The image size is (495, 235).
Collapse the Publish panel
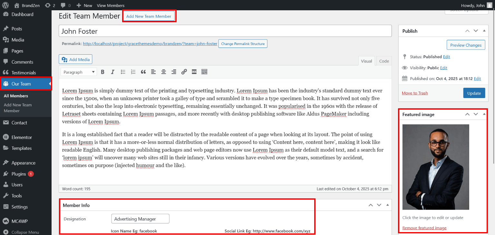(484, 31)
